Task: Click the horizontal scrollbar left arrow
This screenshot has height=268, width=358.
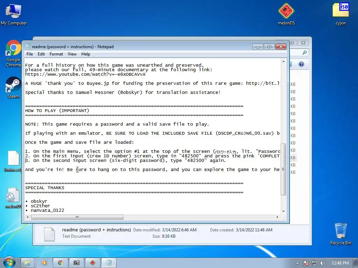Action: click(28, 217)
